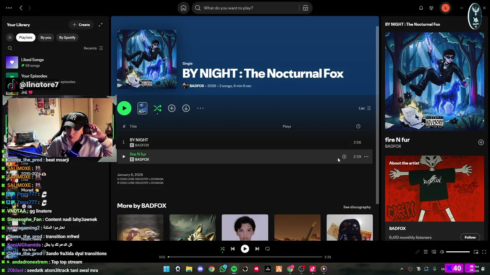Open the Spotify three-dots app menu
The image size is (490, 275).
point(9,8)
